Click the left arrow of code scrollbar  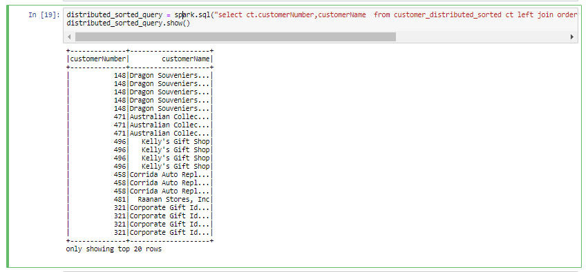click(x=69, y=37)
